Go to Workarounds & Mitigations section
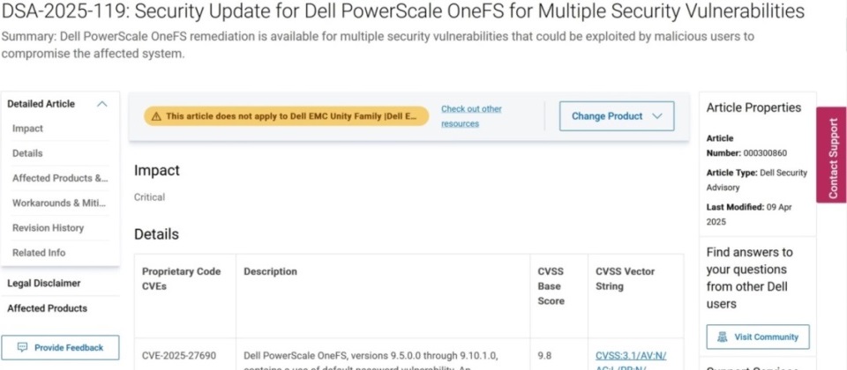The image size is (847, 370). pyautogui.click(x=59, y=203)
